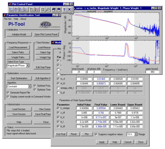The height and width of the screenshot is (149, 165).
Task: Choose the step response plot icon
Action: pos(26,10)
